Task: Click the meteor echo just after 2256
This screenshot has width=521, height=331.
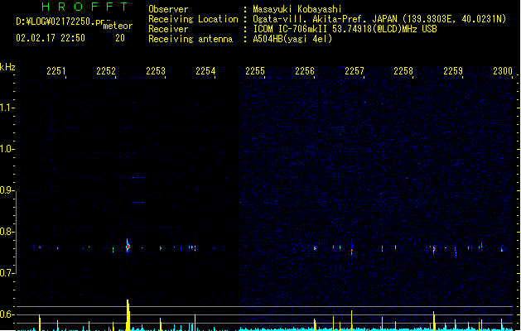Action: point(315,248)
